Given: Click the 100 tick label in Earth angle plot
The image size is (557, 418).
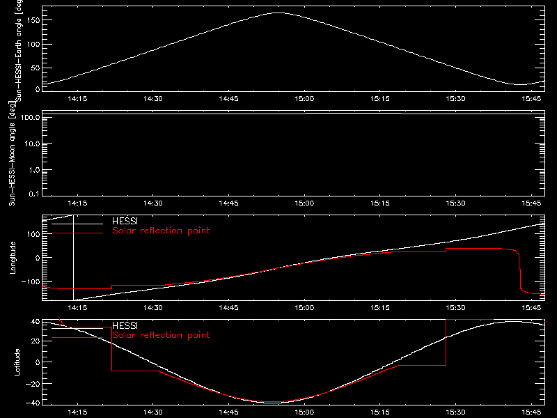Looking at the screenshot, I should (33, 45).
